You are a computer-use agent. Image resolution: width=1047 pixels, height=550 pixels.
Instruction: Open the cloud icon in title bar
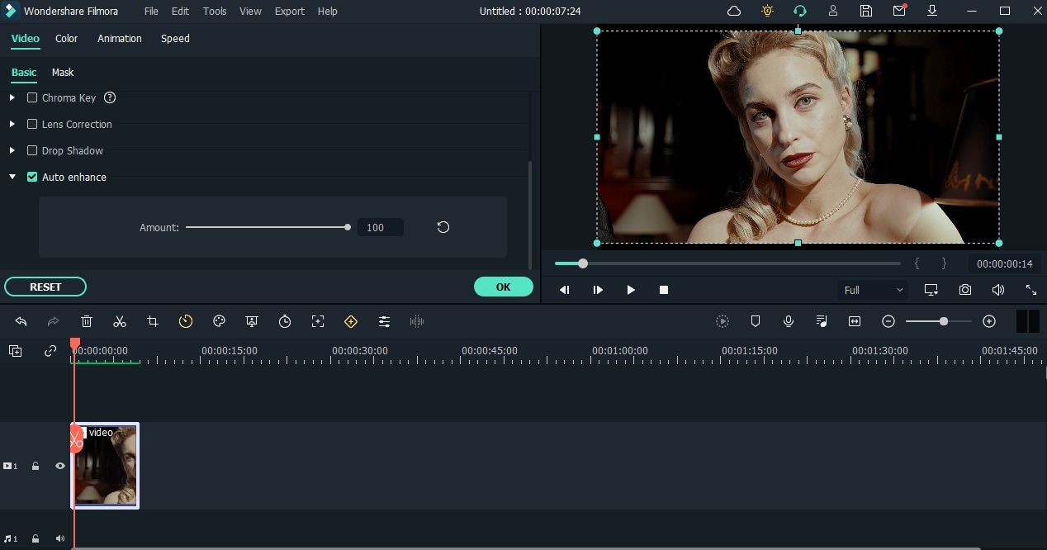click(x=734, y=11)
